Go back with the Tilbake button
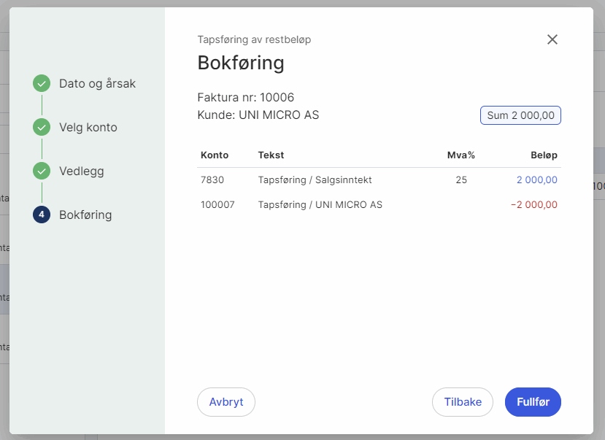The image size is (605, 440). 463,402
